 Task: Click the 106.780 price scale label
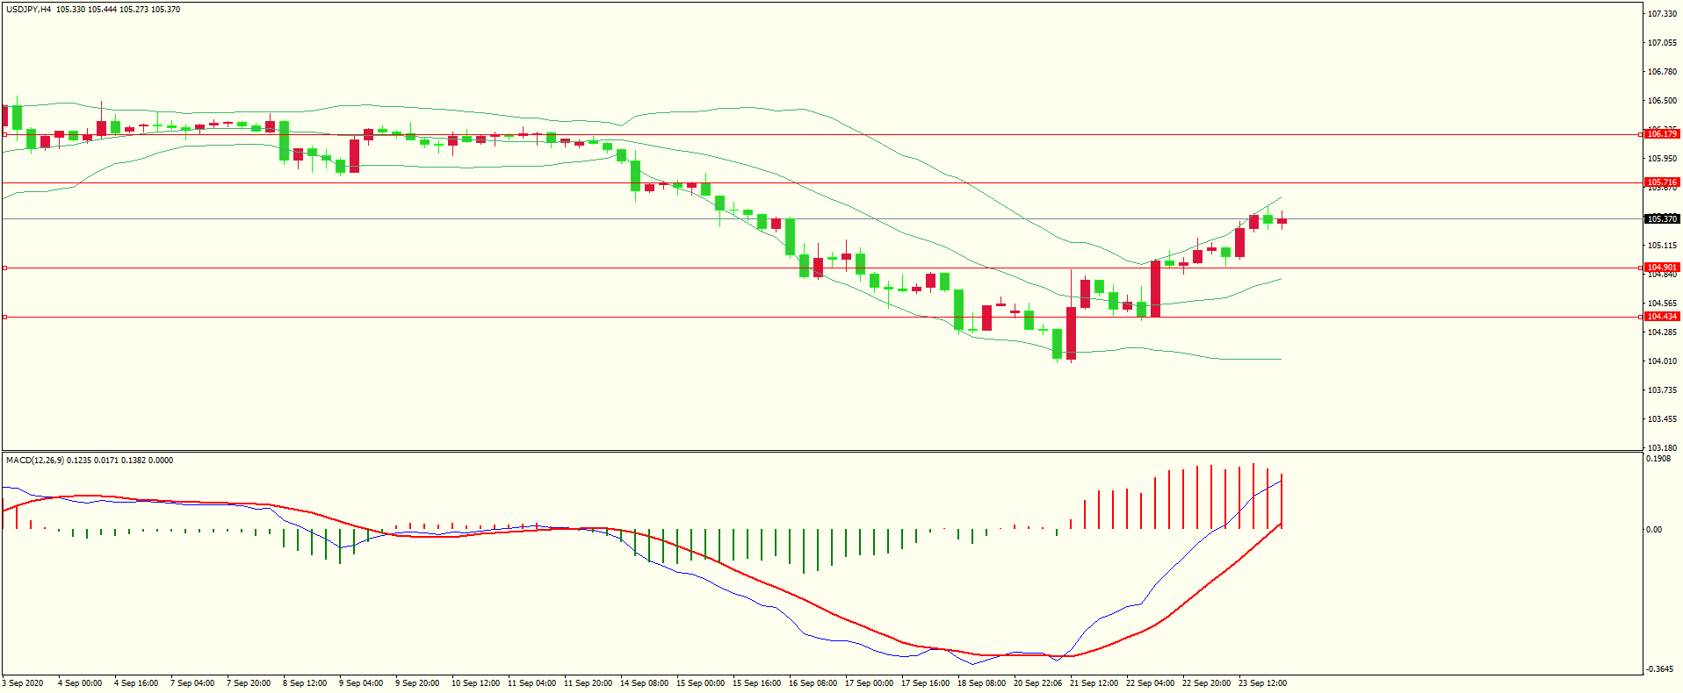(1662, 72)
